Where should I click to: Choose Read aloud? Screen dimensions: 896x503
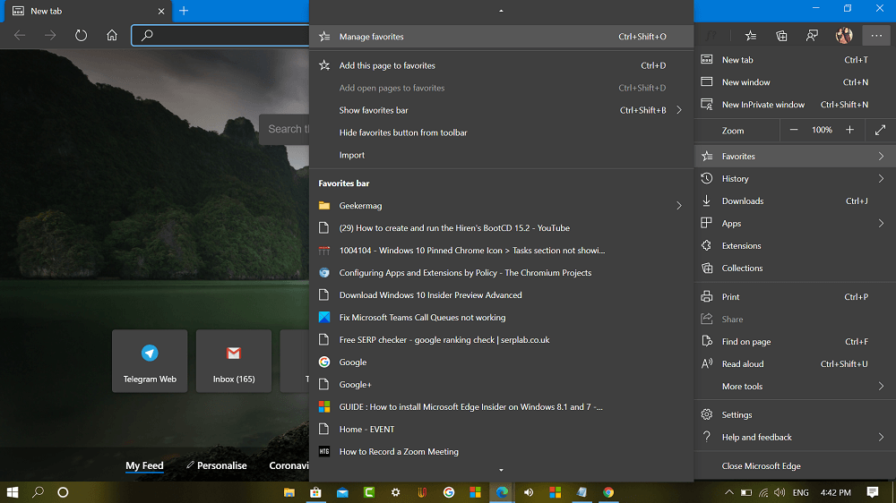tap(795, 363)
